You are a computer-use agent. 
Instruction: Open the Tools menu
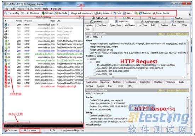coord(29,9)
